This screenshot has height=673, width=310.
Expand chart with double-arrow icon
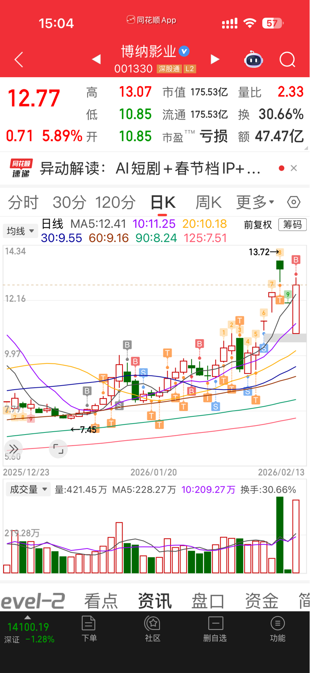click(x=14, y=449)
